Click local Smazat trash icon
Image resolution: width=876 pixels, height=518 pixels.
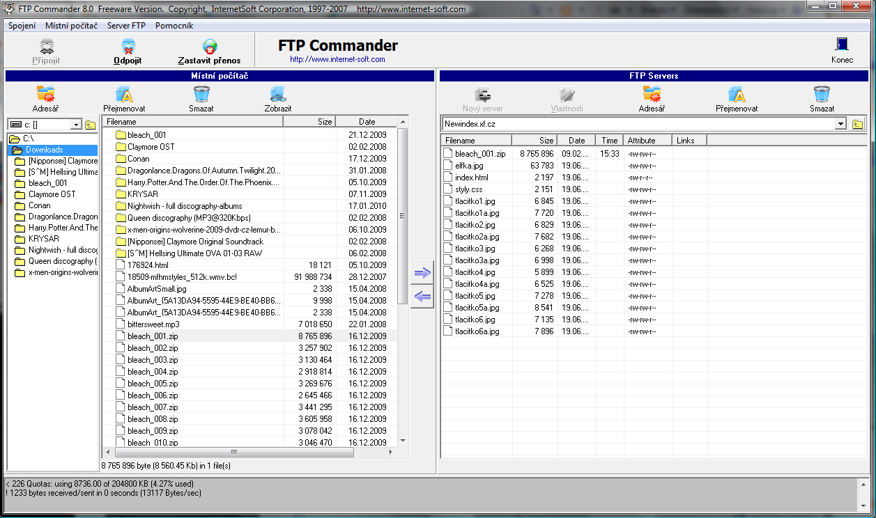201,94
